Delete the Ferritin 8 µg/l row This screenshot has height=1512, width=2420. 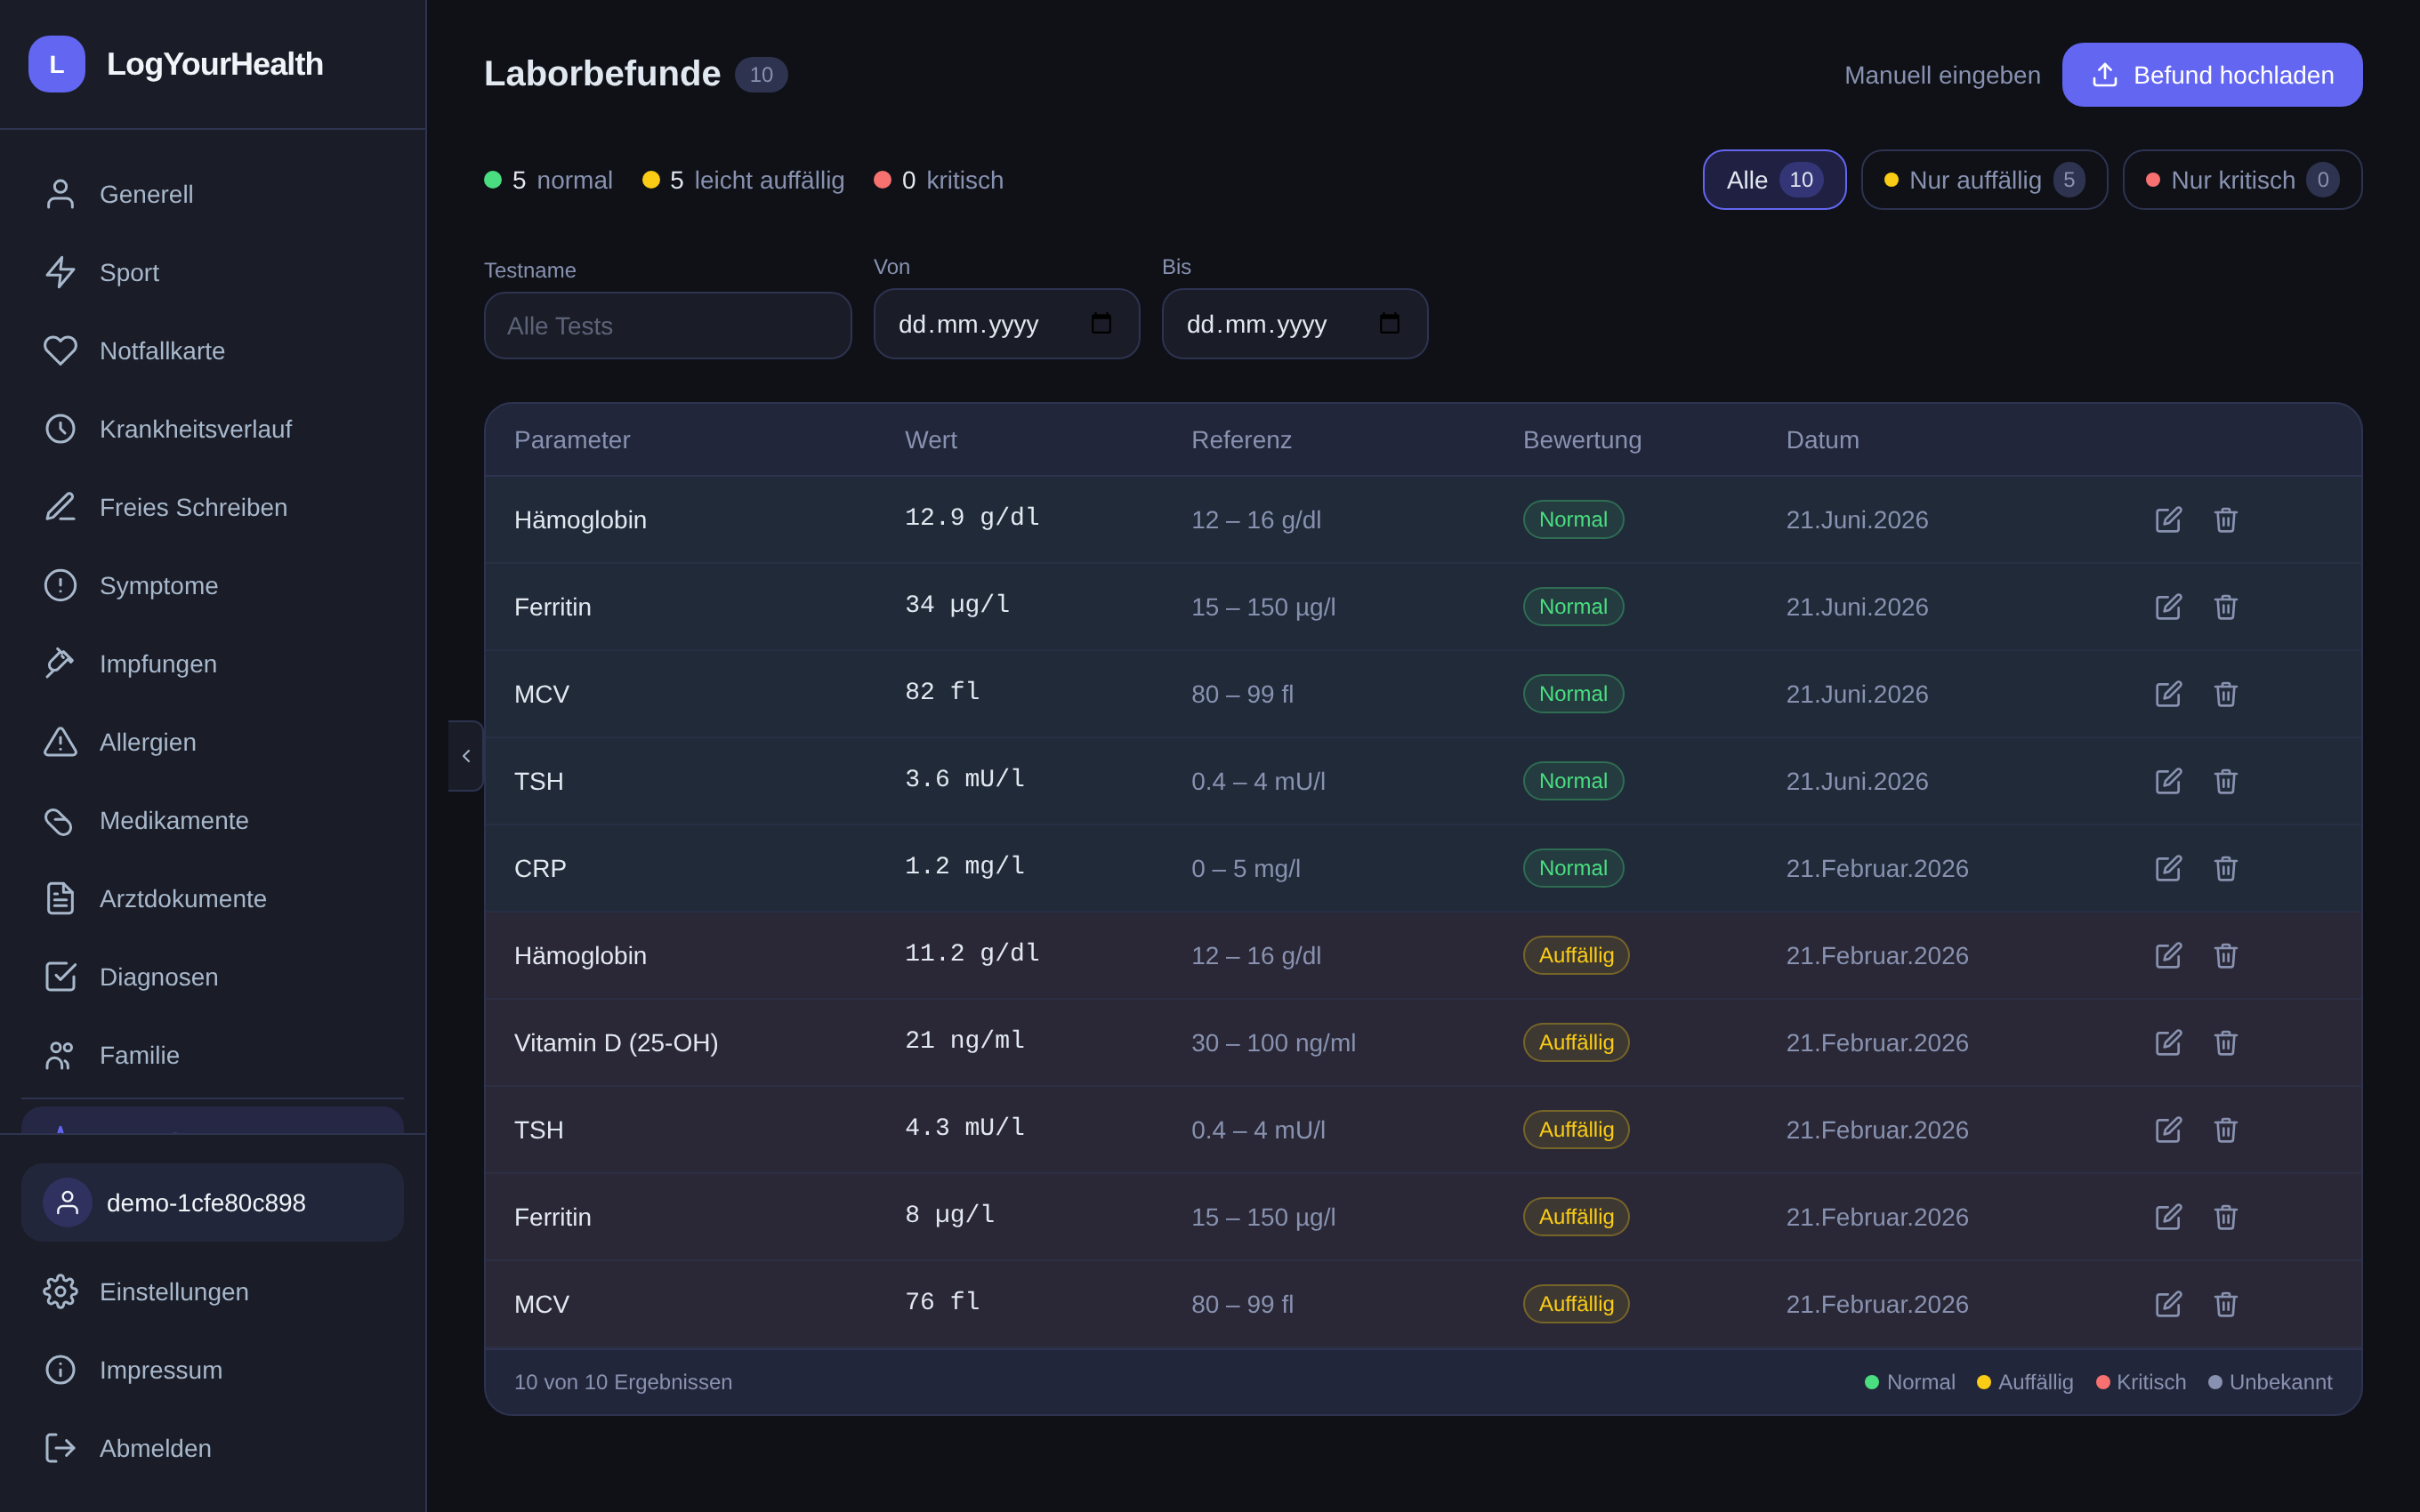pyautogui.click(x=2225, y=1216)
